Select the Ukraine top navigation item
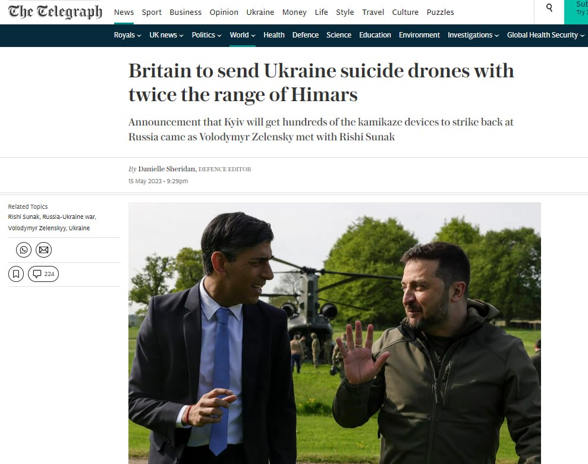The width and height of the screenshot is (588, 464). 260,12
